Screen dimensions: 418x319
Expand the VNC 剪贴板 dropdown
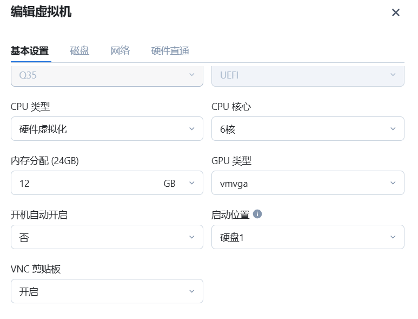point(107,291)
